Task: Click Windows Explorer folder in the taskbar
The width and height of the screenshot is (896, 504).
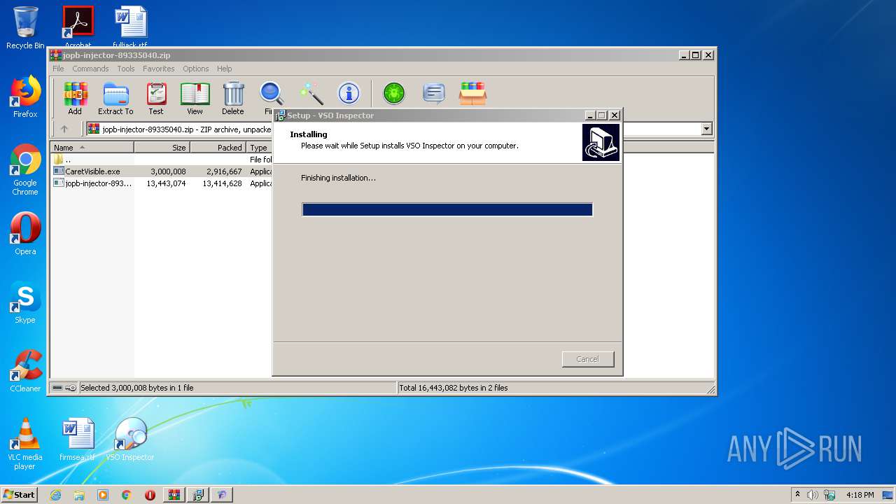Action: (x=79, y=495)
